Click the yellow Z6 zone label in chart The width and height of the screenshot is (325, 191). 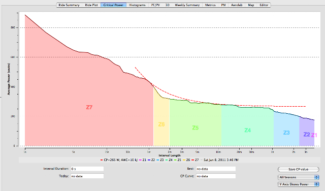(161, 124)
